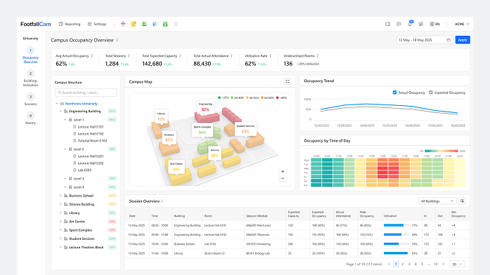Click the Apply button
490x275 pixels.
click(x=463, y=40)
